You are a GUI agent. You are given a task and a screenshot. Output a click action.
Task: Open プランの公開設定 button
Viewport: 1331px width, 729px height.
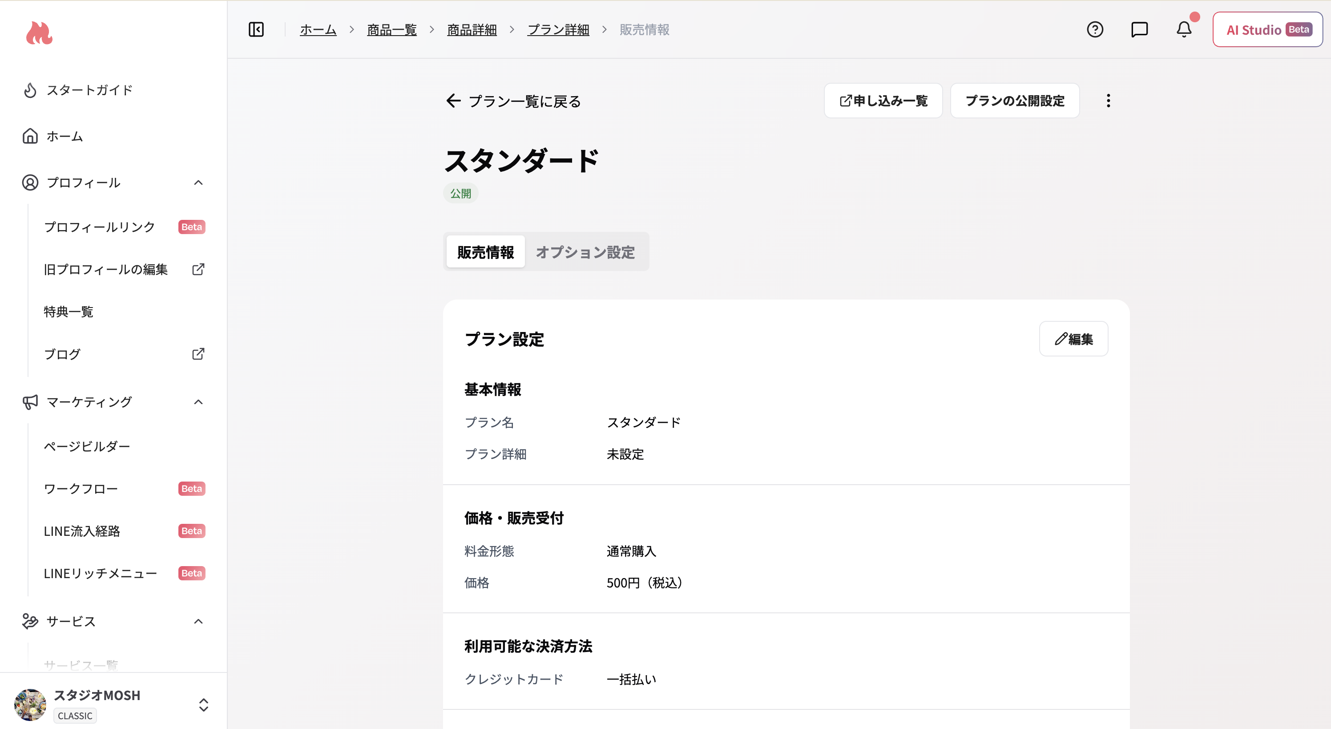pyautogui.click(x=1015, y=101)
